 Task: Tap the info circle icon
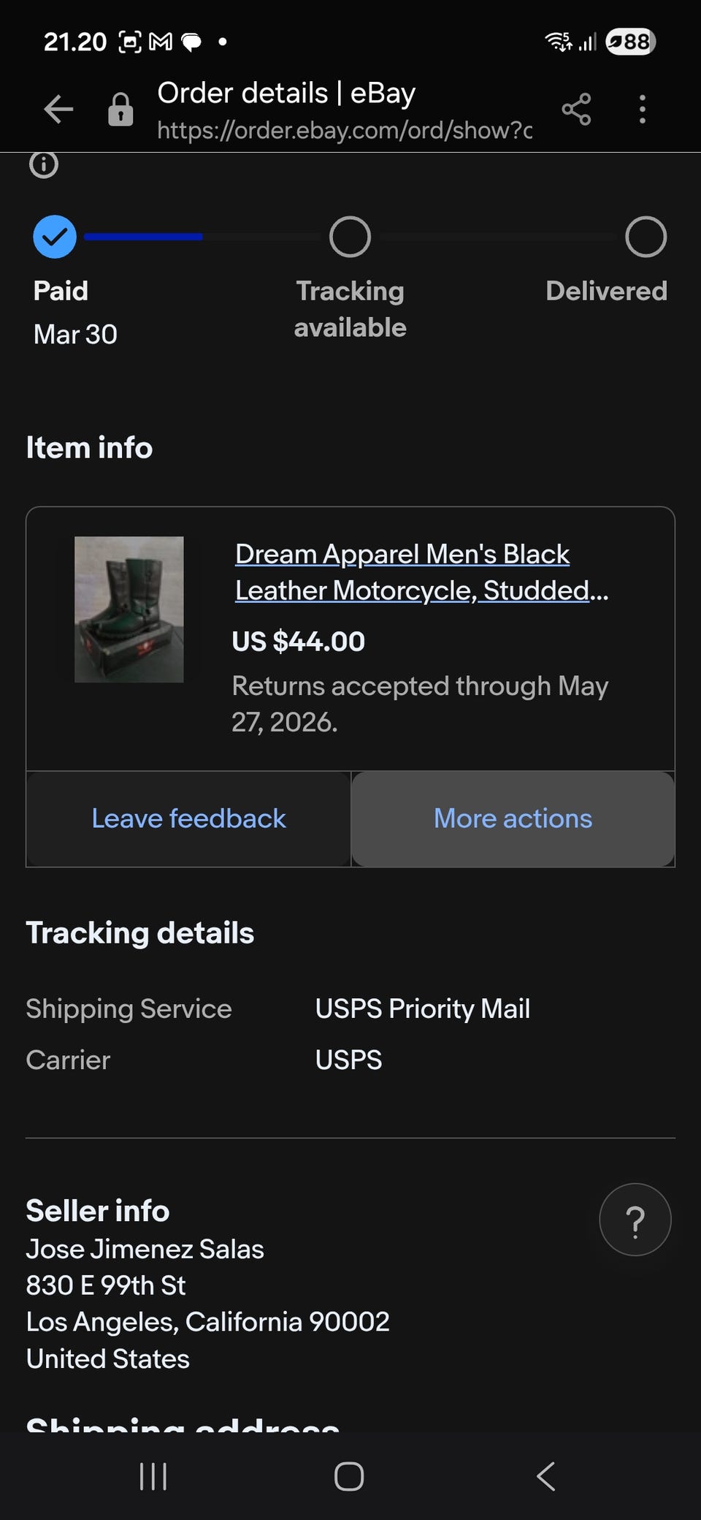44,165
